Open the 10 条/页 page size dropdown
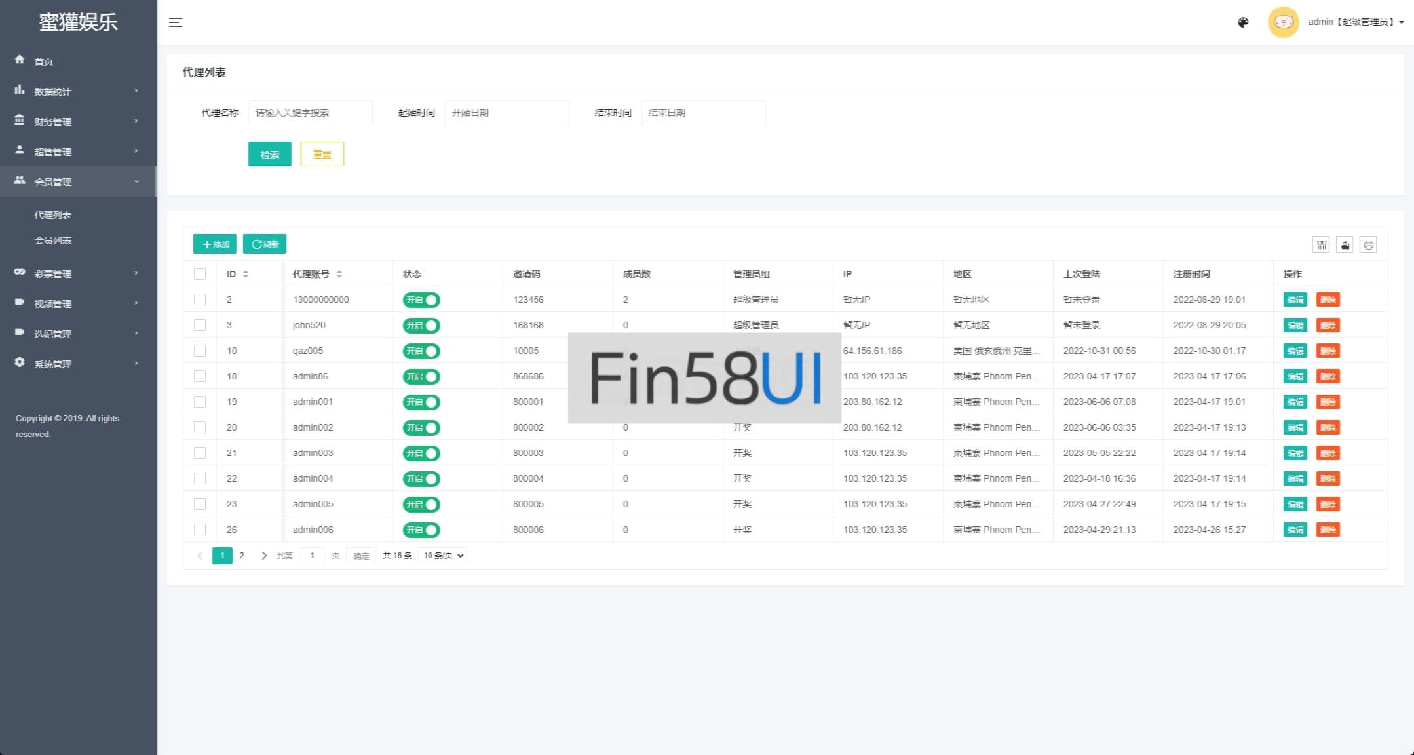Image resolution: width=1414 pixels, height=755 pixels. pyautogui.click(x=443, y=556)
